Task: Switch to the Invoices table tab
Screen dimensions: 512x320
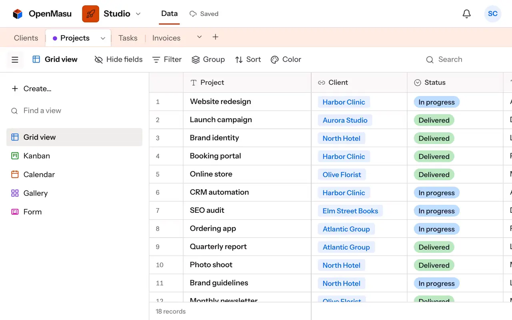Action: coord(166,38)
